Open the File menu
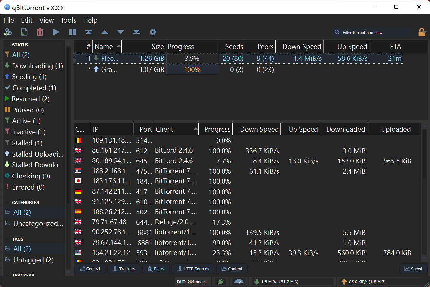 pyautogui.click(x=9, y=20)
